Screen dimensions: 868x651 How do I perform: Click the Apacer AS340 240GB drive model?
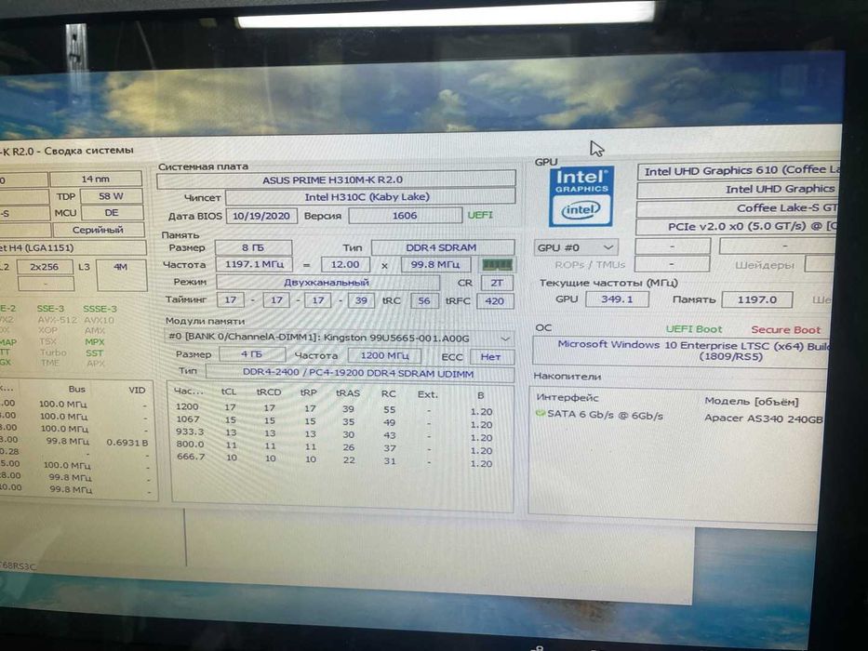pyautogui.click(x=764, y=419)
